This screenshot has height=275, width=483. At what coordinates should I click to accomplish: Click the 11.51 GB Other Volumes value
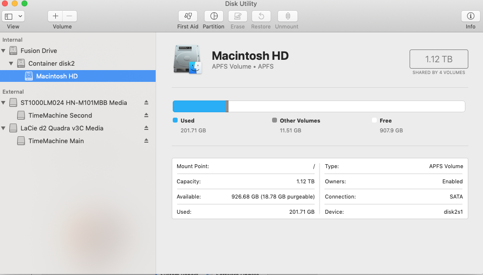(291, 130)
